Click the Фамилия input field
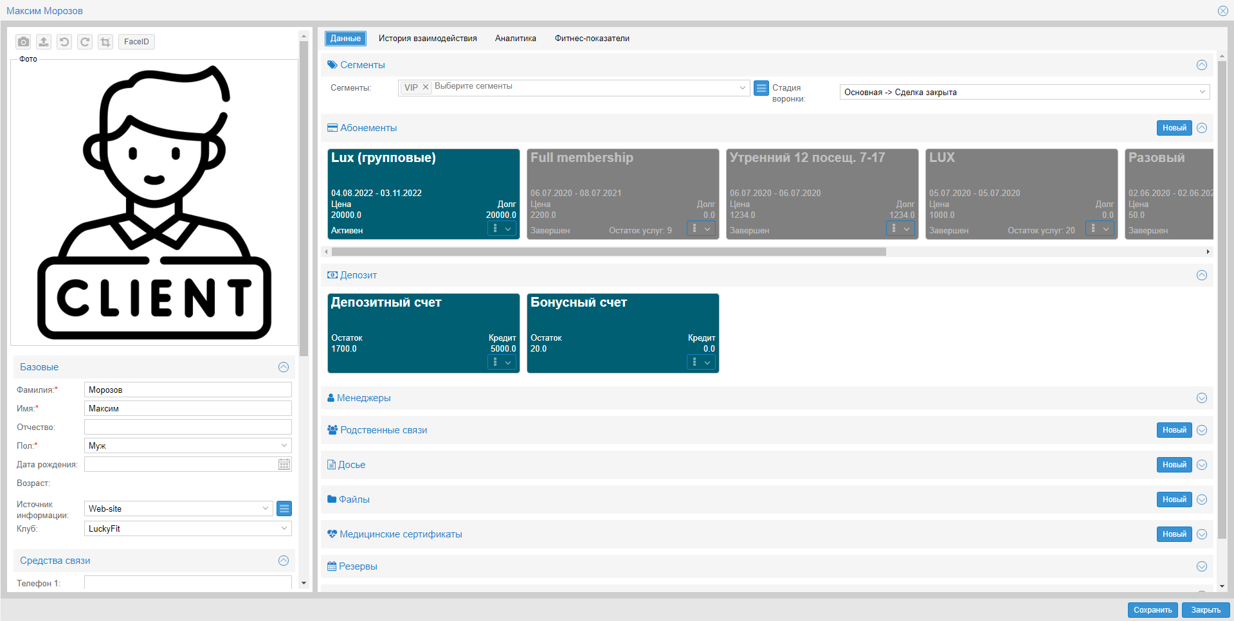Image resolution: width=1234 pixels, height=621 pixels. click(x=188, y=390)
